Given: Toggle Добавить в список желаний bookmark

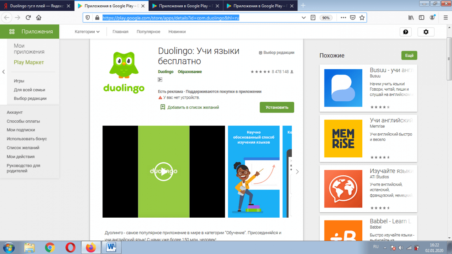Looking at the screenshot, I should point(163,107).
